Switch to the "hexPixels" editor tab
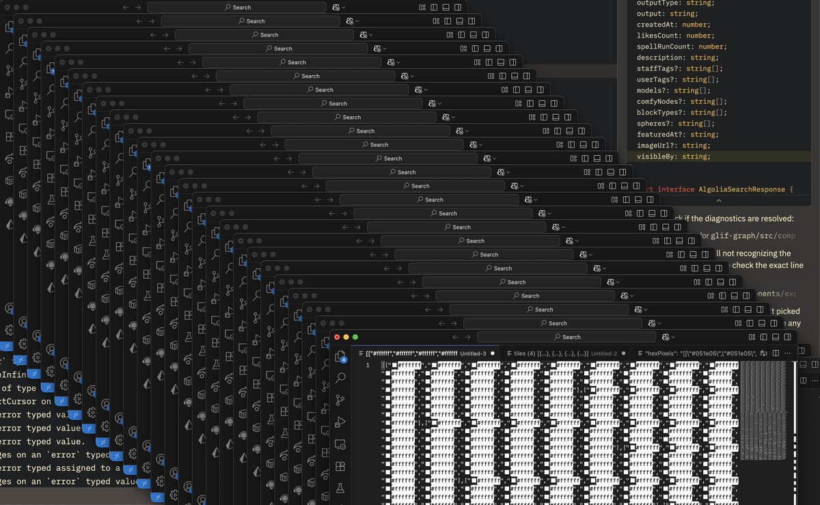The image size is (820, 505). pyautogui.click(x=696, y=353)
